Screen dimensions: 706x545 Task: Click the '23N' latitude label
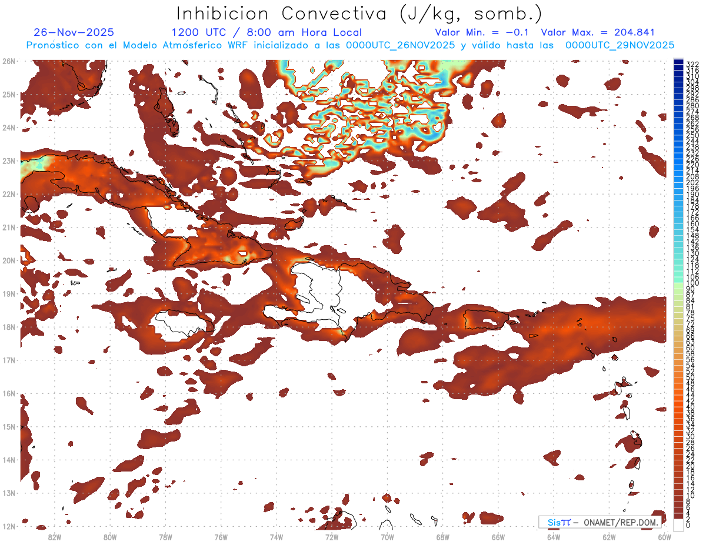[x=9, y=161]
